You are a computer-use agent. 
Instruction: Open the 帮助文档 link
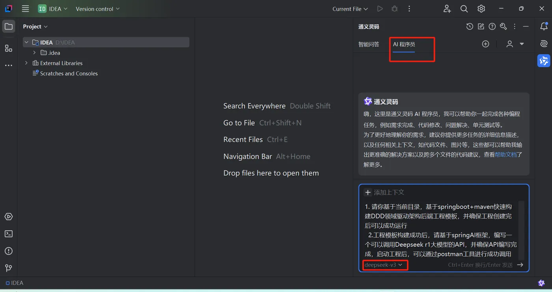click(506, 155)
